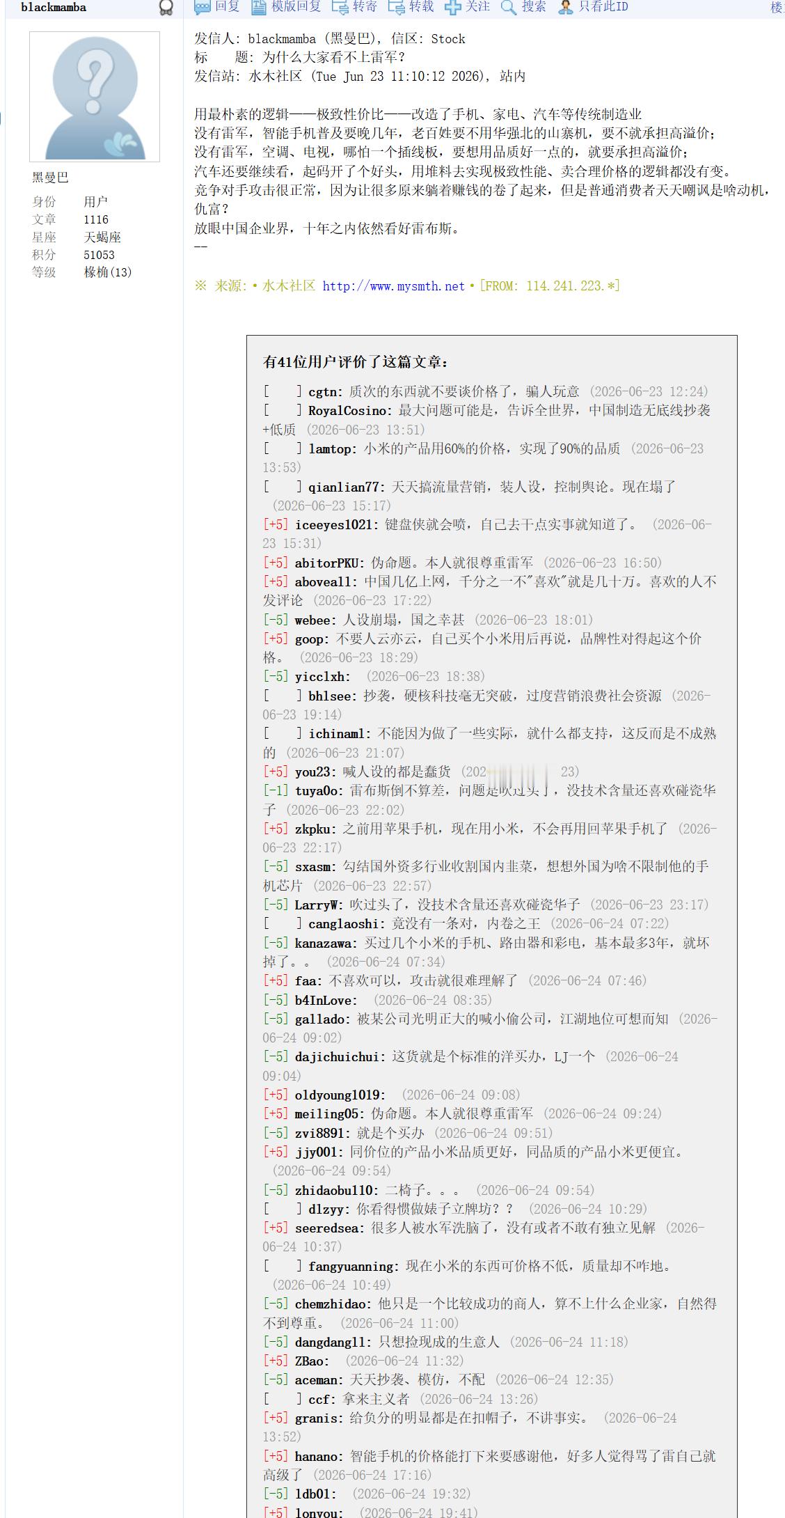Click commenter name canglaoshi

tap(344, 924)
